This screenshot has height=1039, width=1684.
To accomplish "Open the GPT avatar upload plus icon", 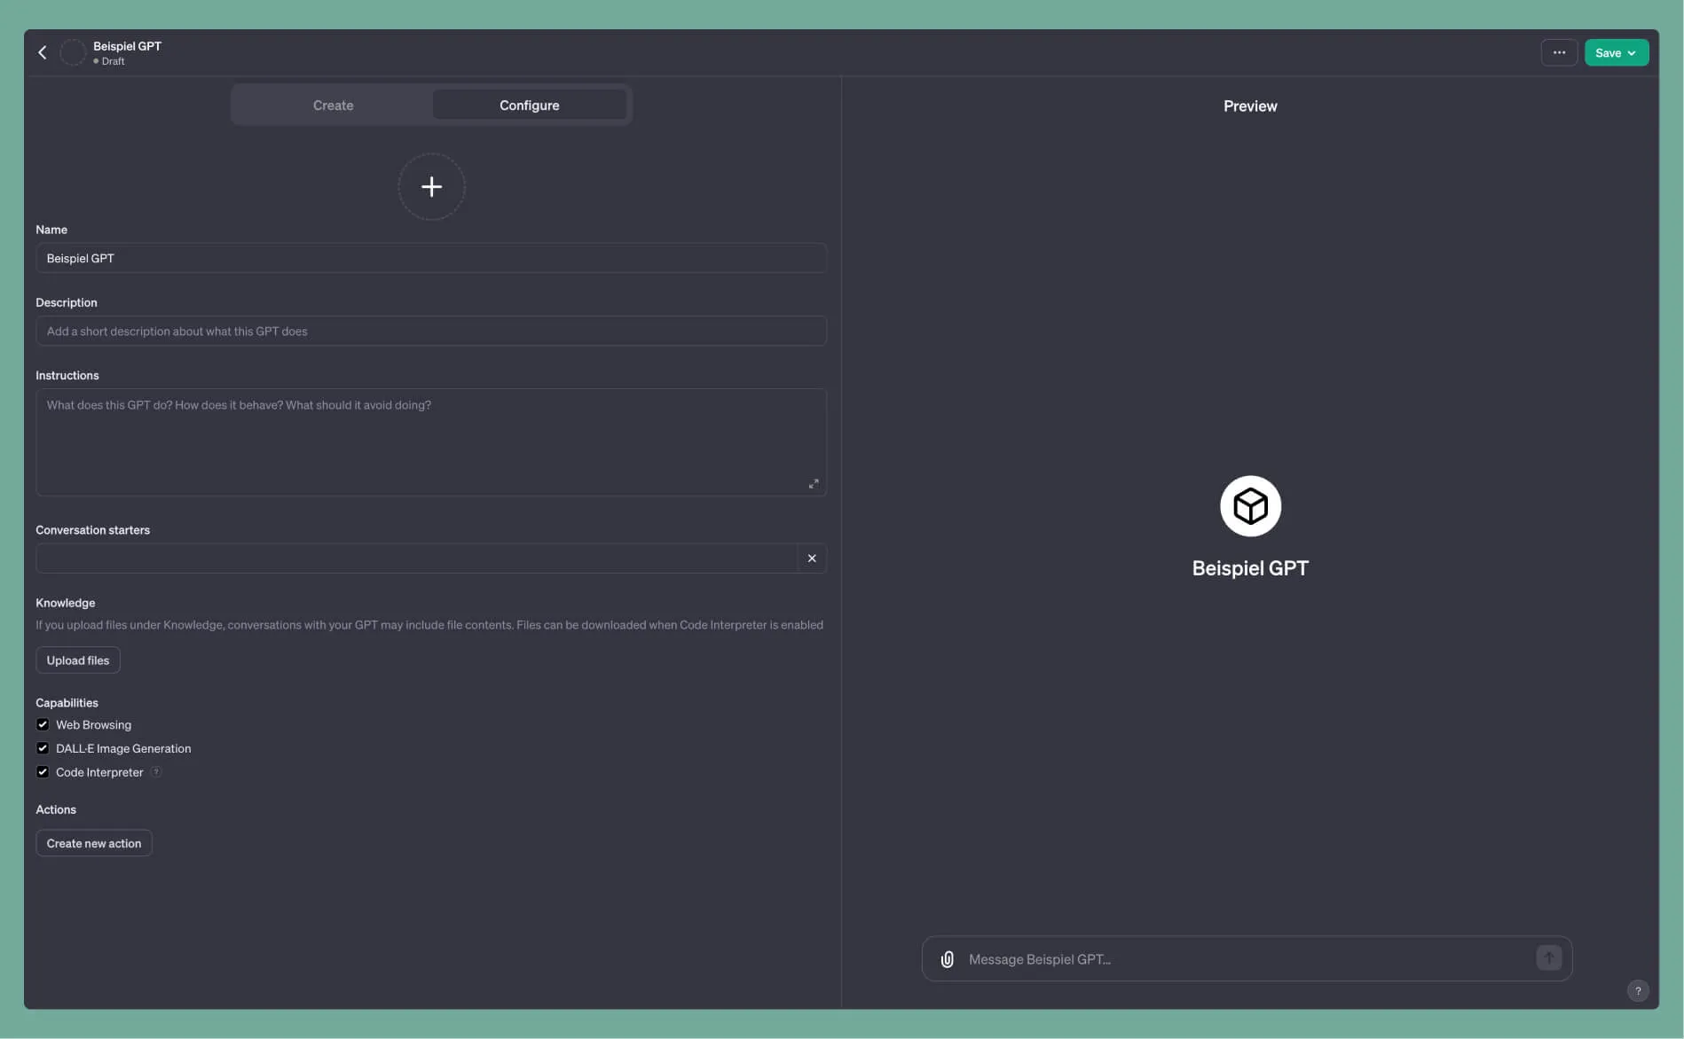I will pyautogui.click(x=431, y=186).
